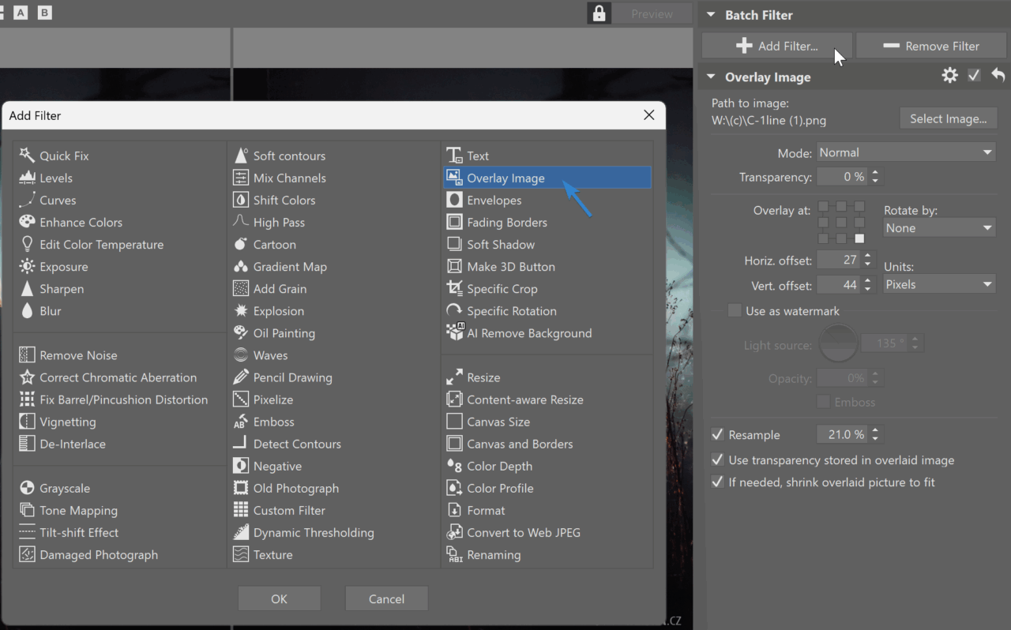
Task: Enable Use as watermark checkbox
Action: [735, 310]
